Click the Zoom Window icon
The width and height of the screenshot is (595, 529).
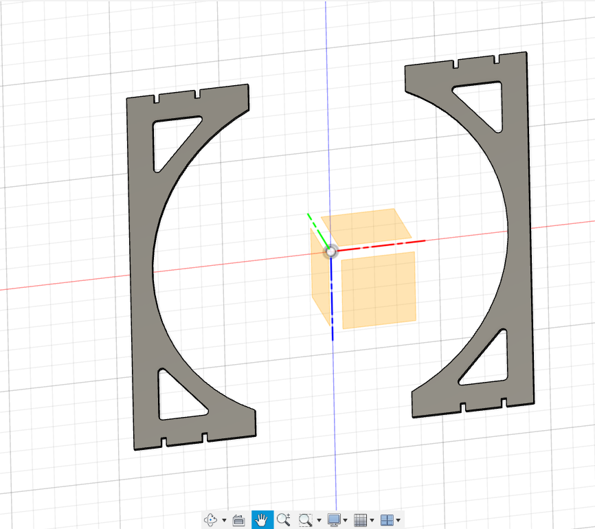[306, 520]
